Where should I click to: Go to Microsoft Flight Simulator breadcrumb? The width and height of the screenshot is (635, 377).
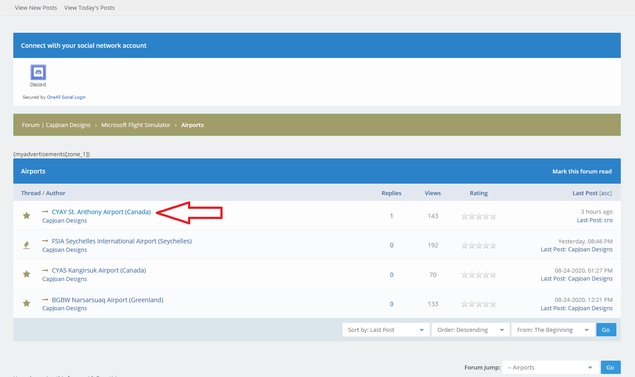(136, 125)
